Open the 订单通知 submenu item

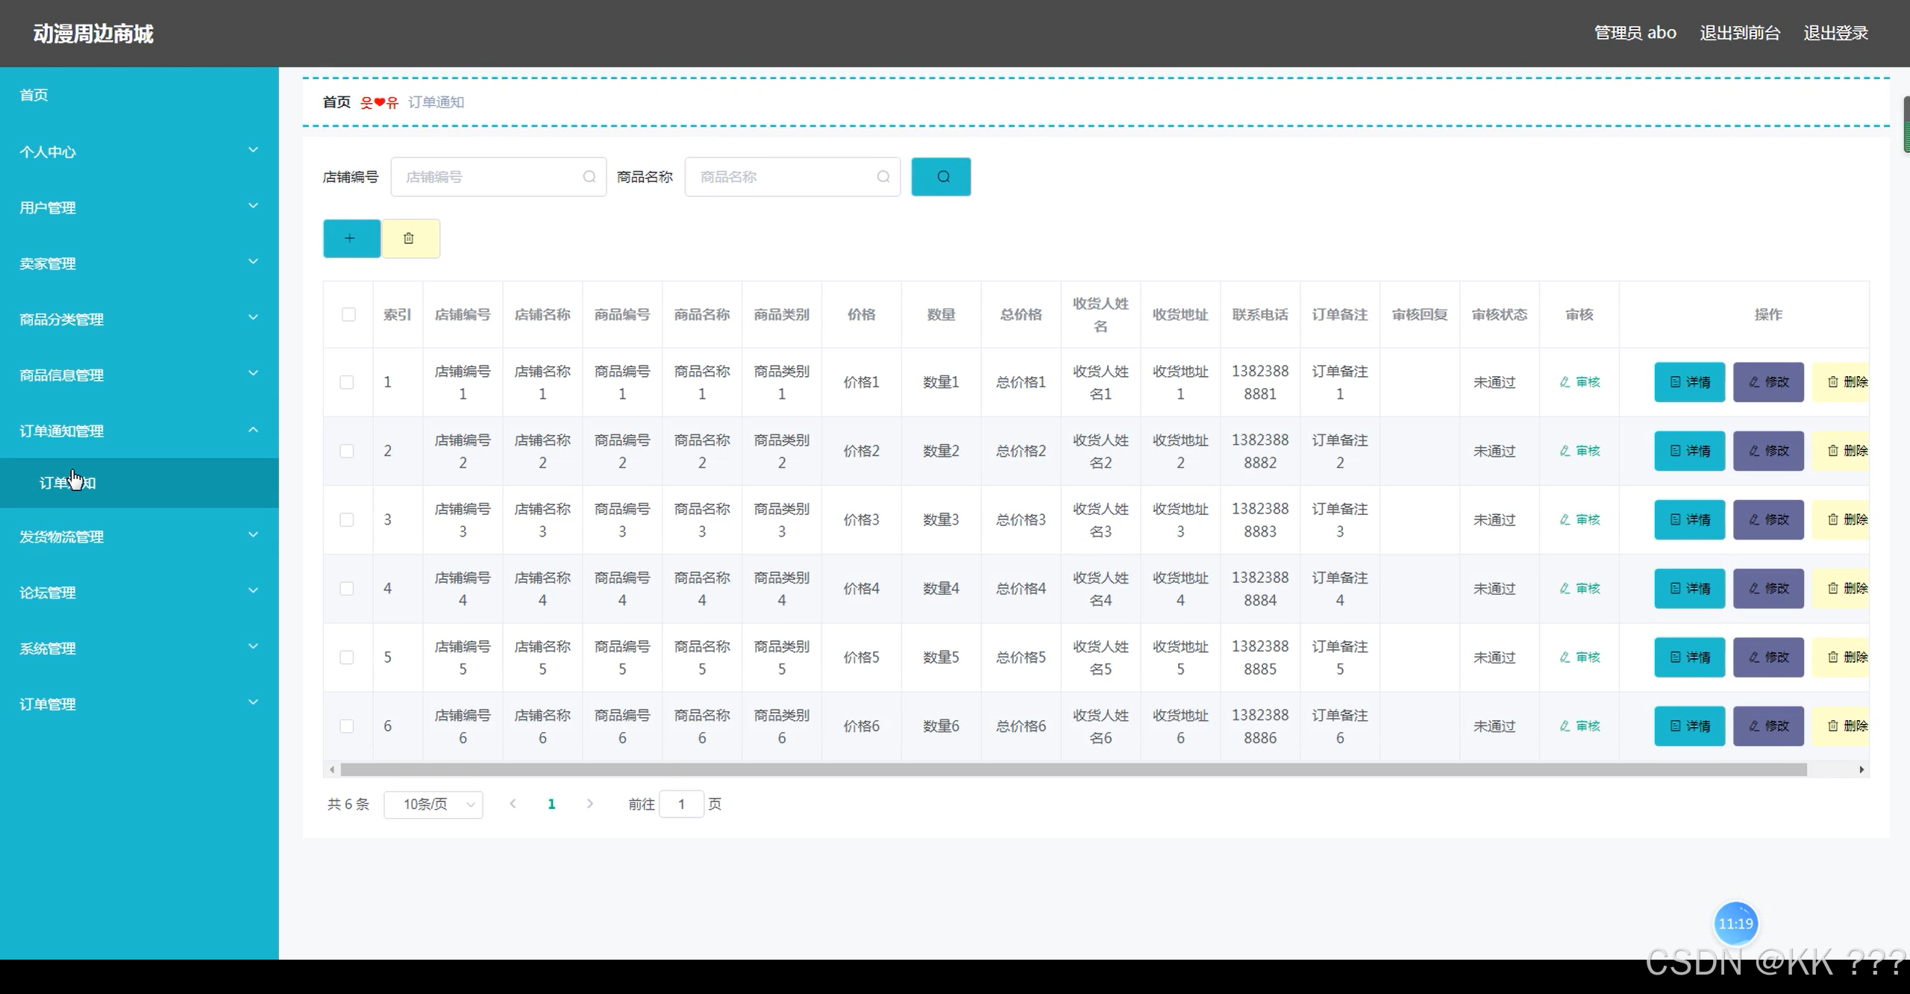(x=67, y=483)
